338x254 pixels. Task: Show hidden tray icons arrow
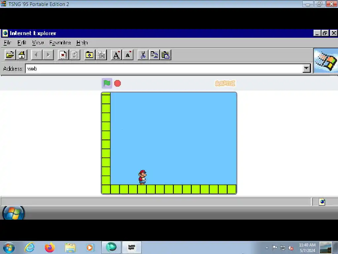[267, 248]
